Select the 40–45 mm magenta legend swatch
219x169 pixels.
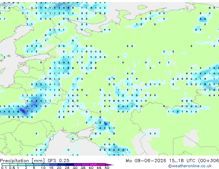point(94,165)
